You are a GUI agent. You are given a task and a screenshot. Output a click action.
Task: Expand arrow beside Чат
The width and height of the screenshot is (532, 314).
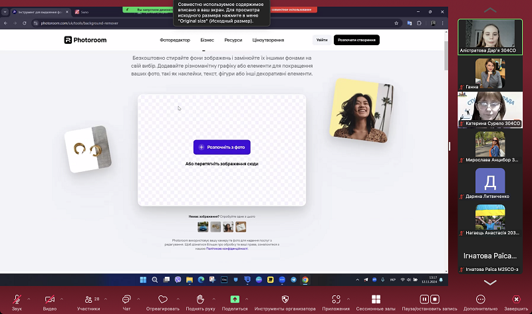(138, 299)
